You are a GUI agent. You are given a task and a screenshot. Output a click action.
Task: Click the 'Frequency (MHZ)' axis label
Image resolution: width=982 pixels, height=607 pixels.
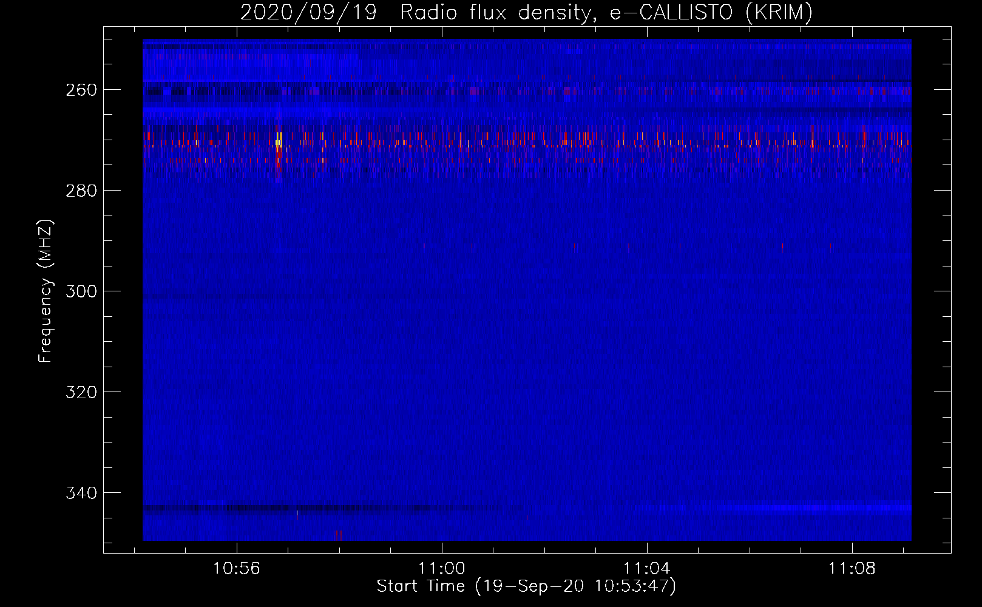[46, 291]
